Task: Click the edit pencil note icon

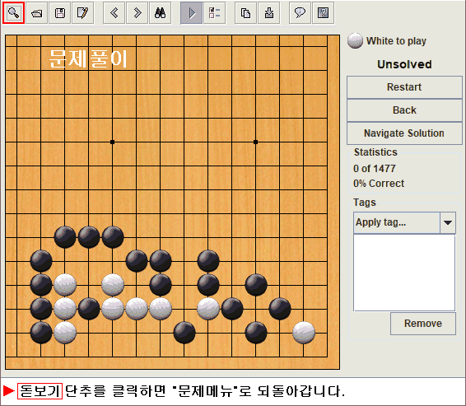Action: click(83, 13)
